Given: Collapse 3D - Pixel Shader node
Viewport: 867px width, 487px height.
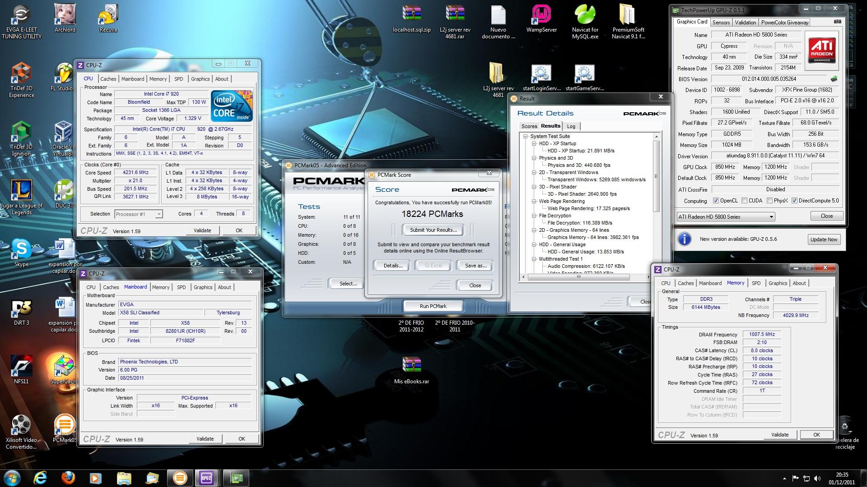Looking at the screenshot, I should point(534,187).
